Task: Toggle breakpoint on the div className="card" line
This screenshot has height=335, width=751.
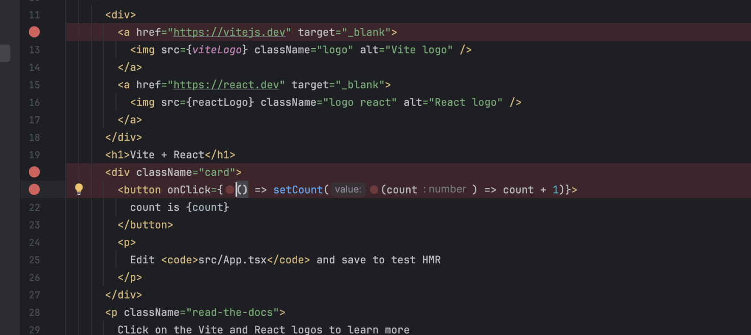Action: [34, 172]
